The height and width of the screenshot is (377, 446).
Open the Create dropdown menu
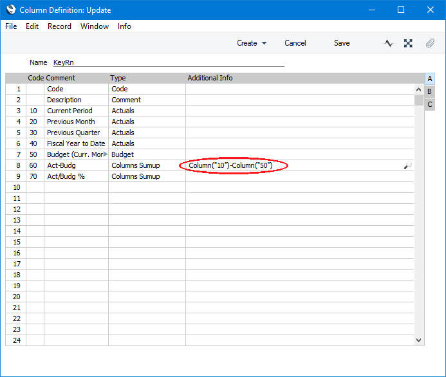pos(252,43)
